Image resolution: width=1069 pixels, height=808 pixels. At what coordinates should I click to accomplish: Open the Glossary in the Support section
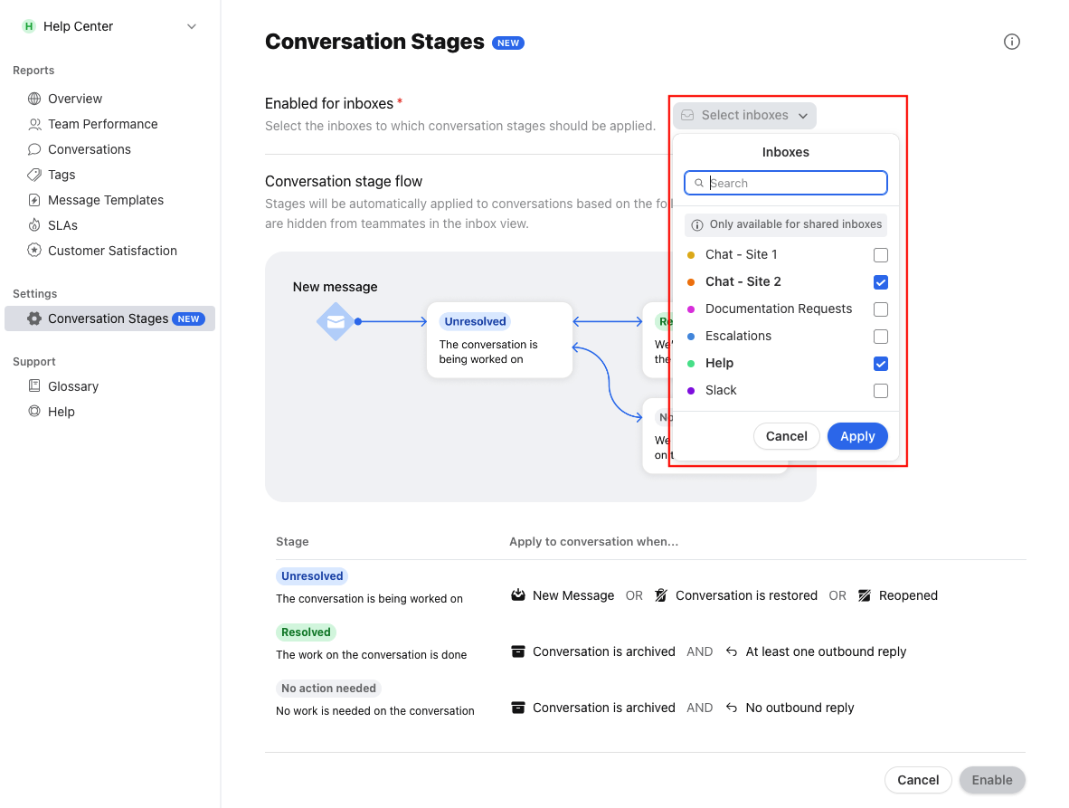[72, 385]
